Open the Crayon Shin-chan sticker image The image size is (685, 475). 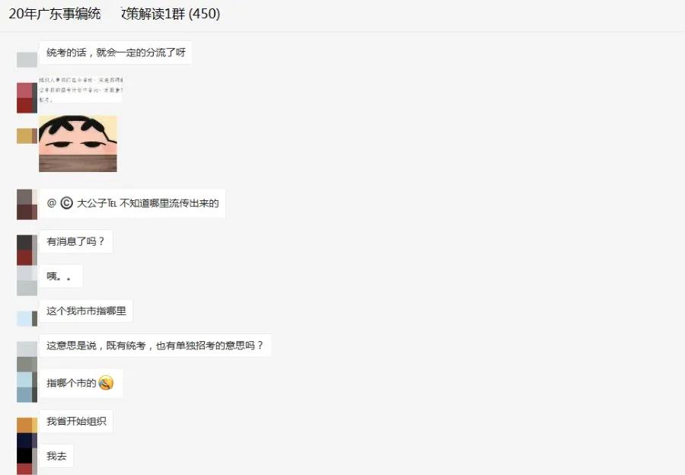(78, 143)
